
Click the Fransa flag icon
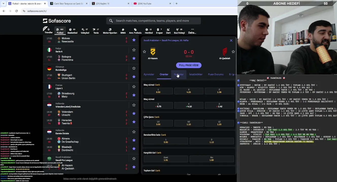click(49, 87)
